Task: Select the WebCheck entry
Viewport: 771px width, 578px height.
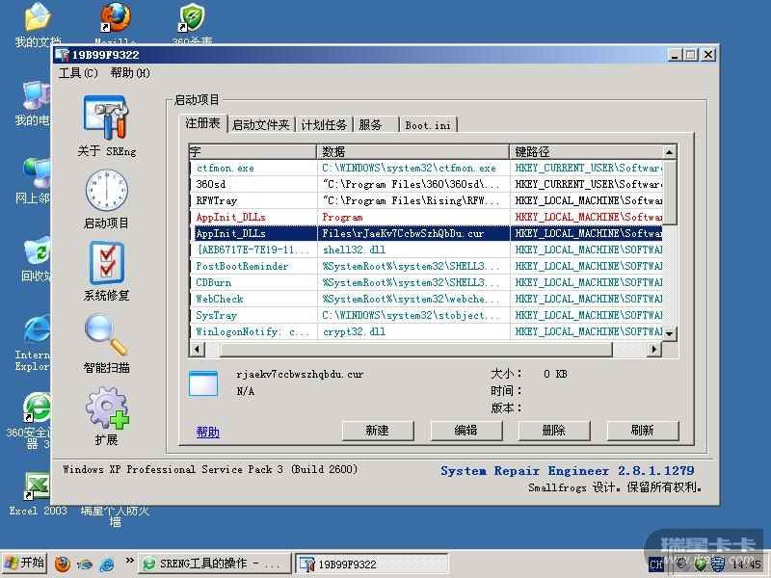Action: point(426,299)
